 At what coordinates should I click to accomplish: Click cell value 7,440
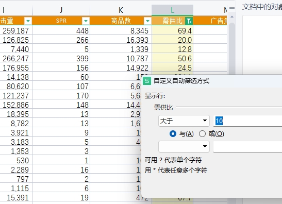[20, 49]
